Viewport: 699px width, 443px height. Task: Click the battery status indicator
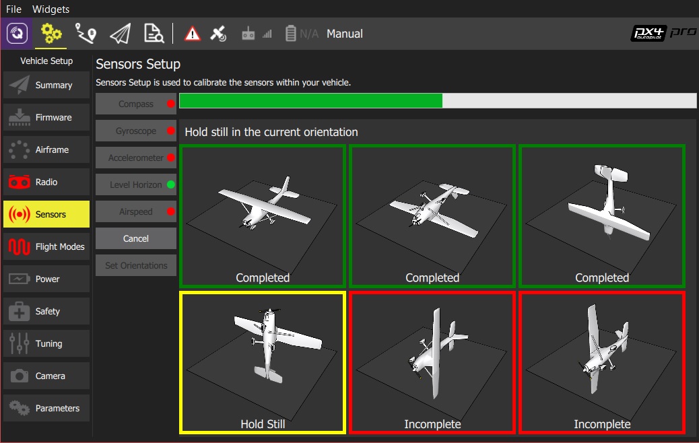(301, 34)
